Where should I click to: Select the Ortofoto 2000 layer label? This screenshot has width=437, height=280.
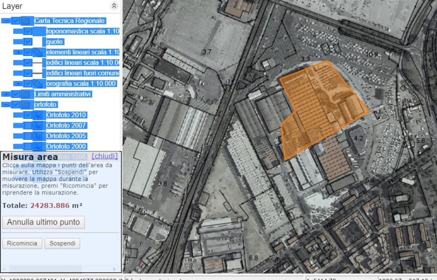pyautogui.click(x=67, y=146)
